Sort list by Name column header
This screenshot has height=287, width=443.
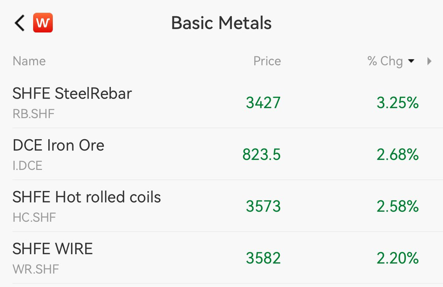[29, 61]
